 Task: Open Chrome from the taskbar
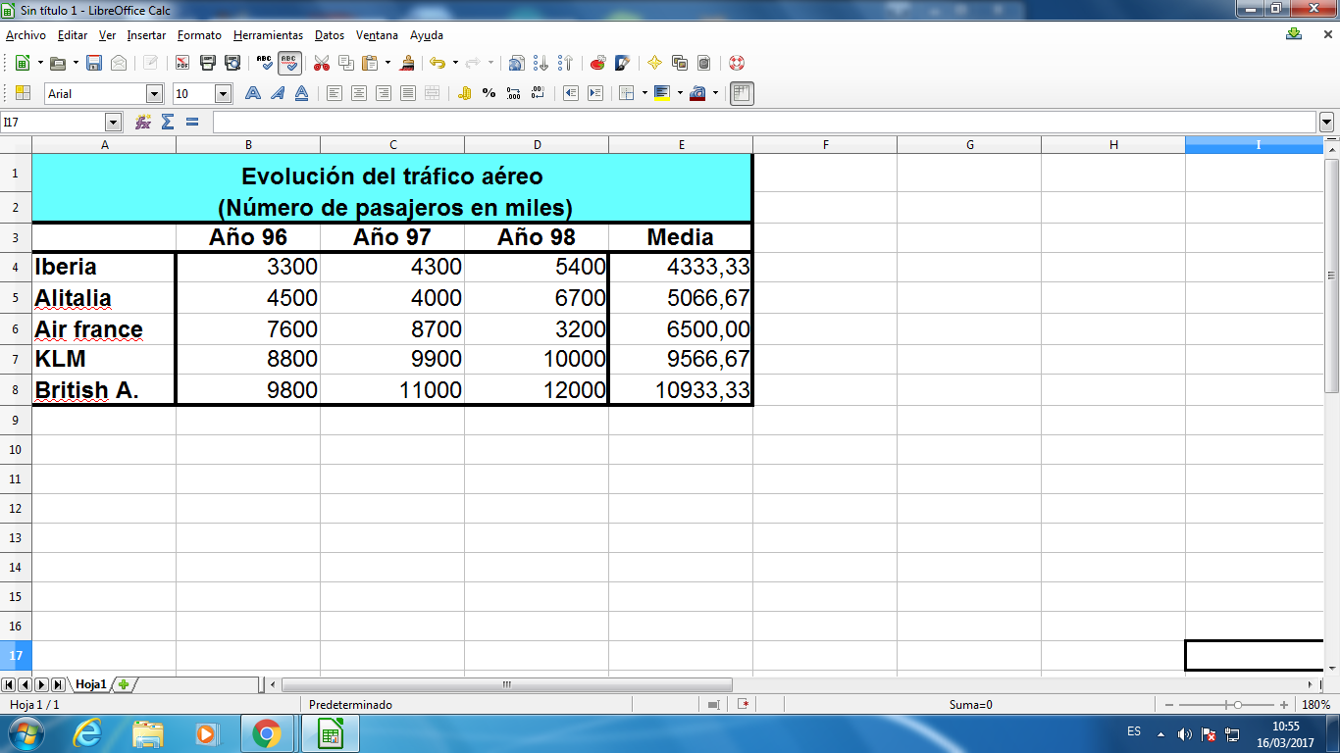267,733
